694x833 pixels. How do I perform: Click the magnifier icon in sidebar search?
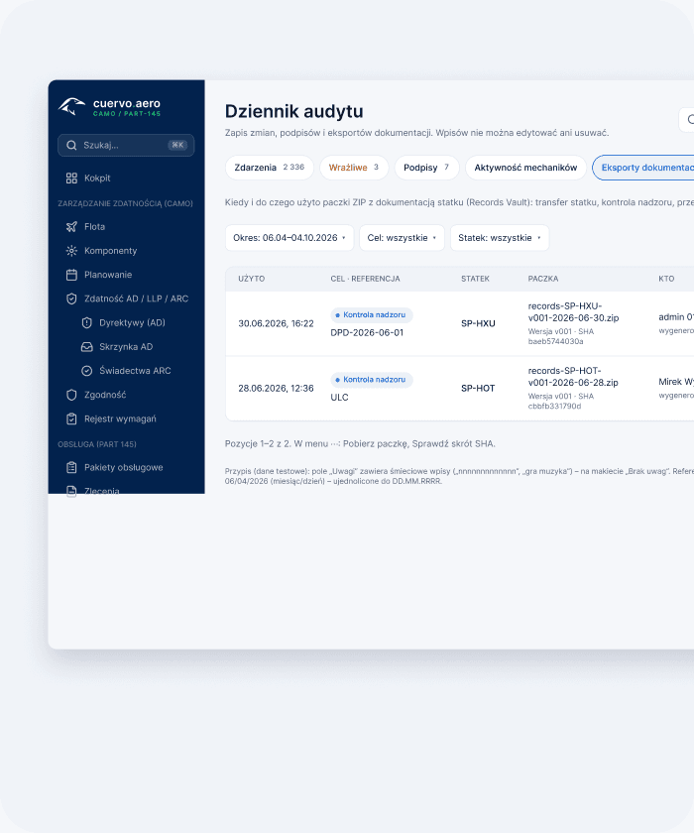[x=71, y=145]
